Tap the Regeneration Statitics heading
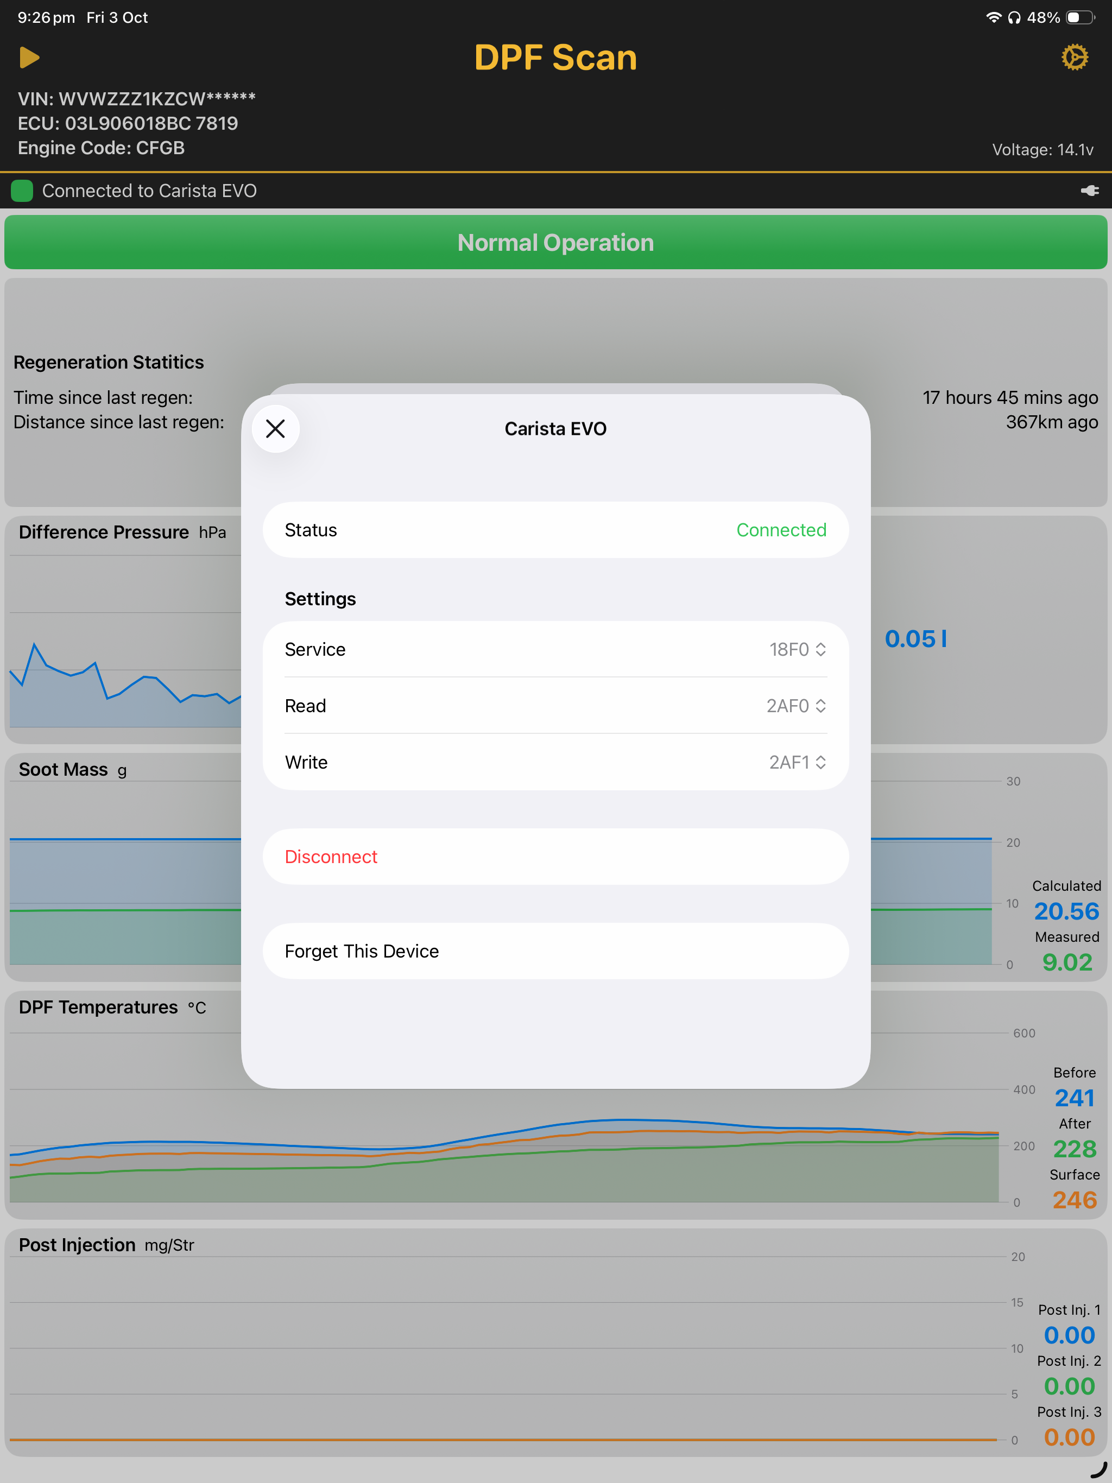1112x1483 pixels. pyautogui.click(x=109, y=362)
